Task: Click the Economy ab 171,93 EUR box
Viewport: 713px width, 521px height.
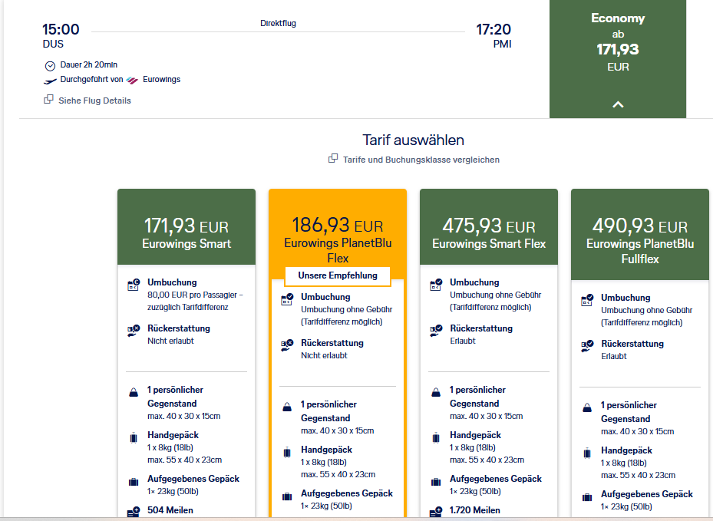Action: pos(618,58)
